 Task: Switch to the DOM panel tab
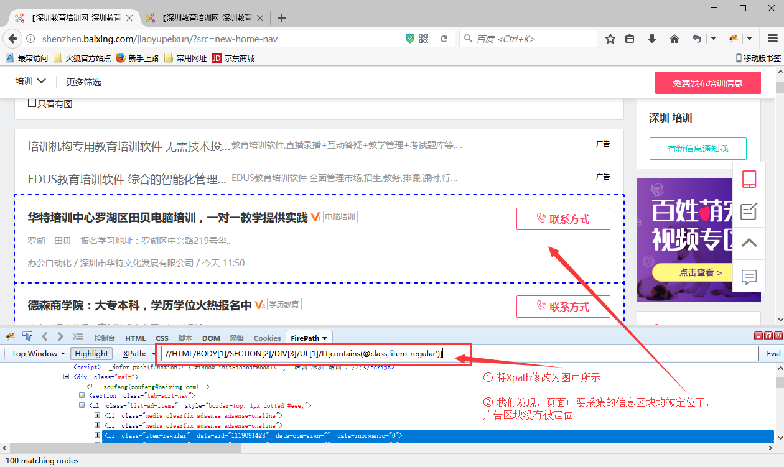(x=211, y=338)
